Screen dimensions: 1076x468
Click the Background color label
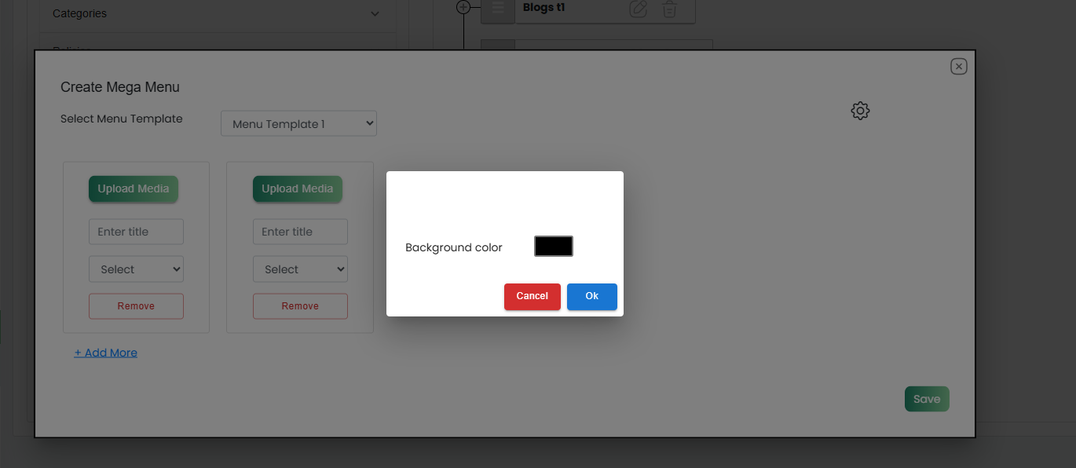click(454, 247)
